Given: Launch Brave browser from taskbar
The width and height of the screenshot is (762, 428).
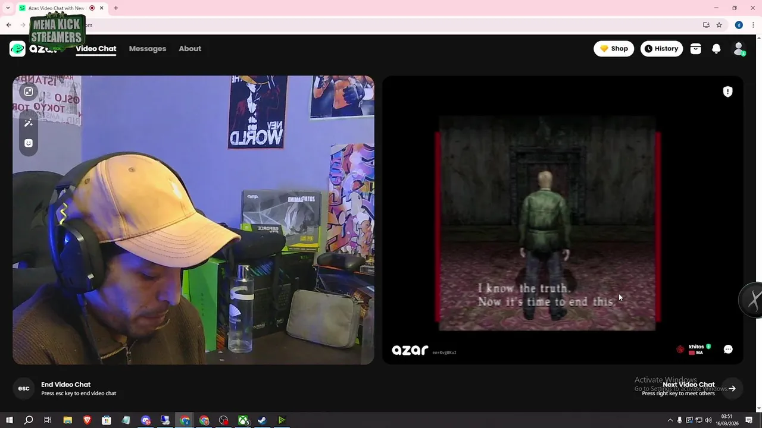Looking at the screenshot, I should click(x=87, y=420).
